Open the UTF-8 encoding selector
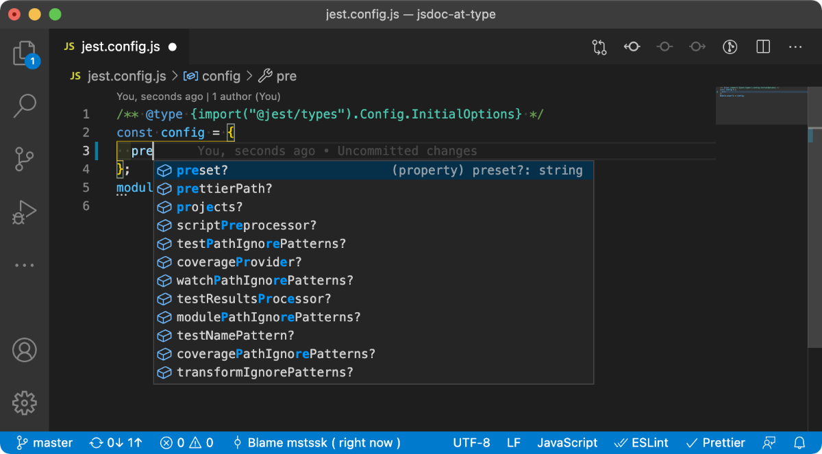 471,443
